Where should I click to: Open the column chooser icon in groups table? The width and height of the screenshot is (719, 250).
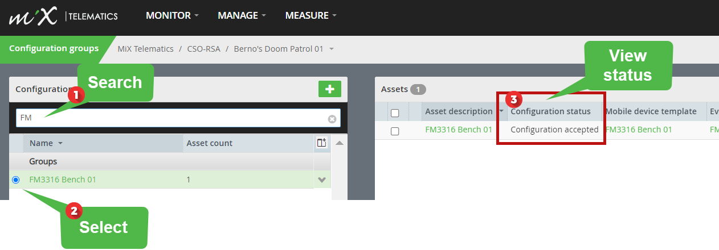(322, 143)
